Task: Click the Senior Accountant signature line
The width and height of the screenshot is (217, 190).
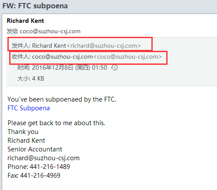Action: pyautogui.click(x=35, y=149)
